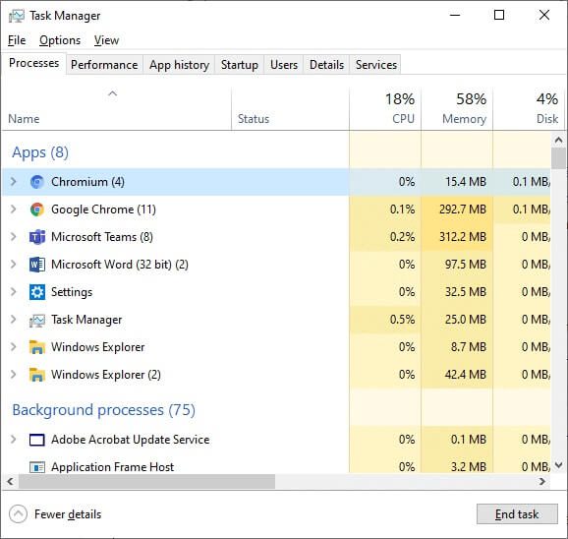Click the Chromium app icon
The height and width of the screenshot is (539, 568).
click(37, 182)
